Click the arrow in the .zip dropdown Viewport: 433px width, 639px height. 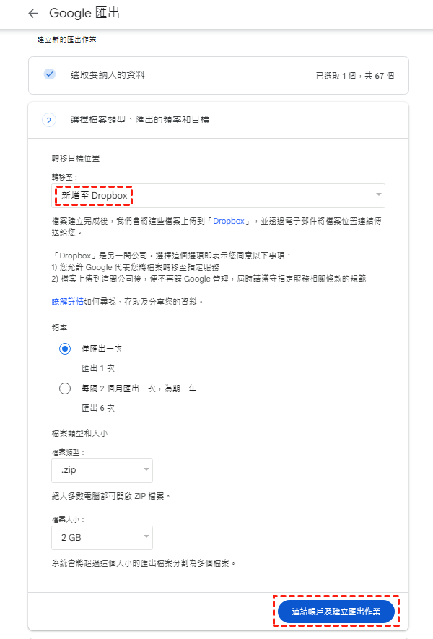[146, 469]
